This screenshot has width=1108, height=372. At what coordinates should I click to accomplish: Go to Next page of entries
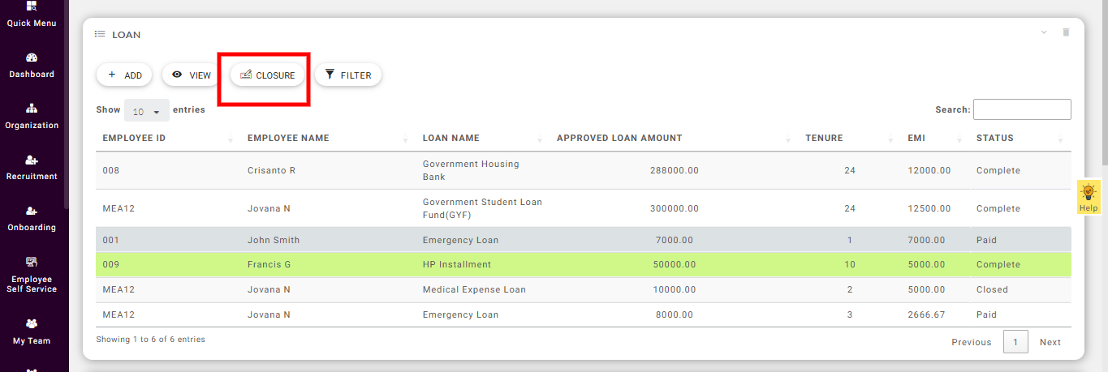click(x=1050, y=342)
